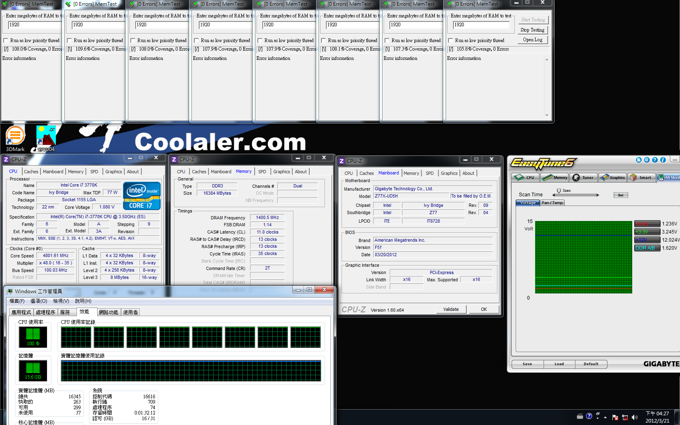This screenshot has height=425, width=680.
Task: Click RAM megabytes field in rightmost MemTest
Action: click(x=480, y=25)
